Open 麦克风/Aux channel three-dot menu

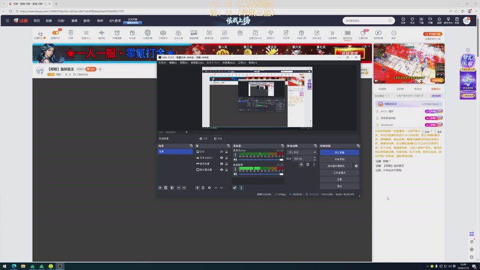click(235, 155)
